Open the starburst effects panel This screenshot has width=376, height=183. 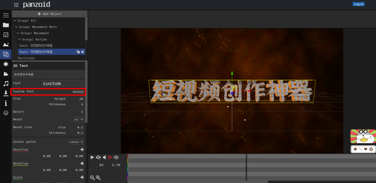point(6,64)
